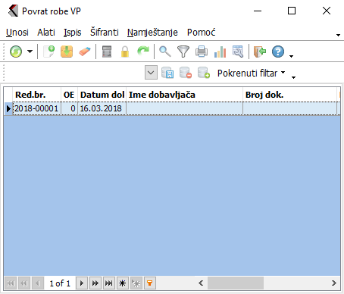The width and height of the screenshot is (344, 294).
Task: Click horizontal scrollbar right arrow
Action: (334, 283)
